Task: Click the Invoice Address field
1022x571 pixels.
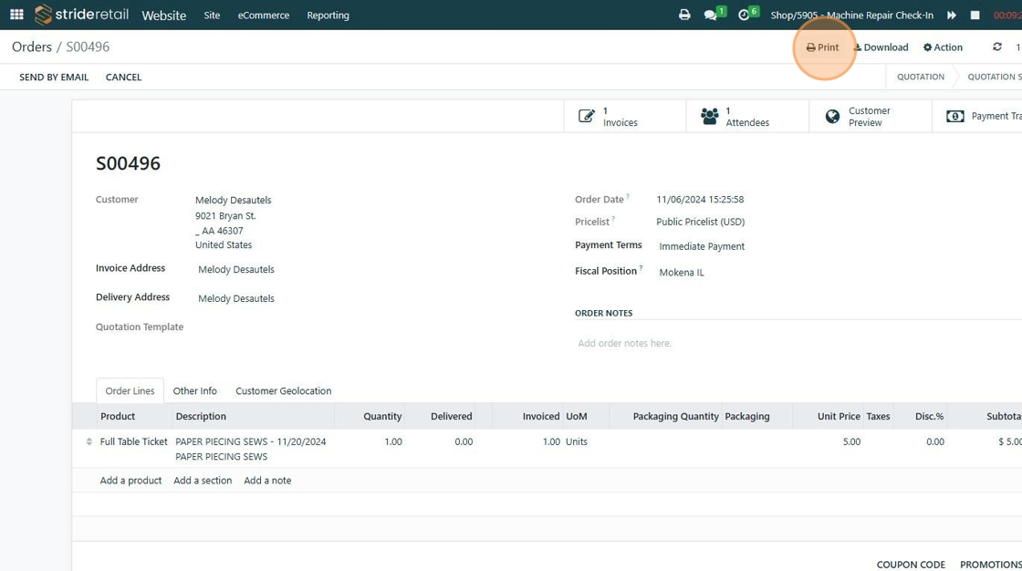Action: point(236,269)
